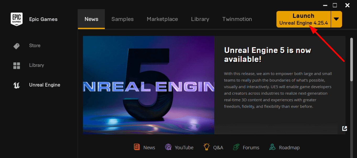This screenshot has width=357, height=158.
Task: Open the Twinmotion tab
Action: click(x=237, y=19)
